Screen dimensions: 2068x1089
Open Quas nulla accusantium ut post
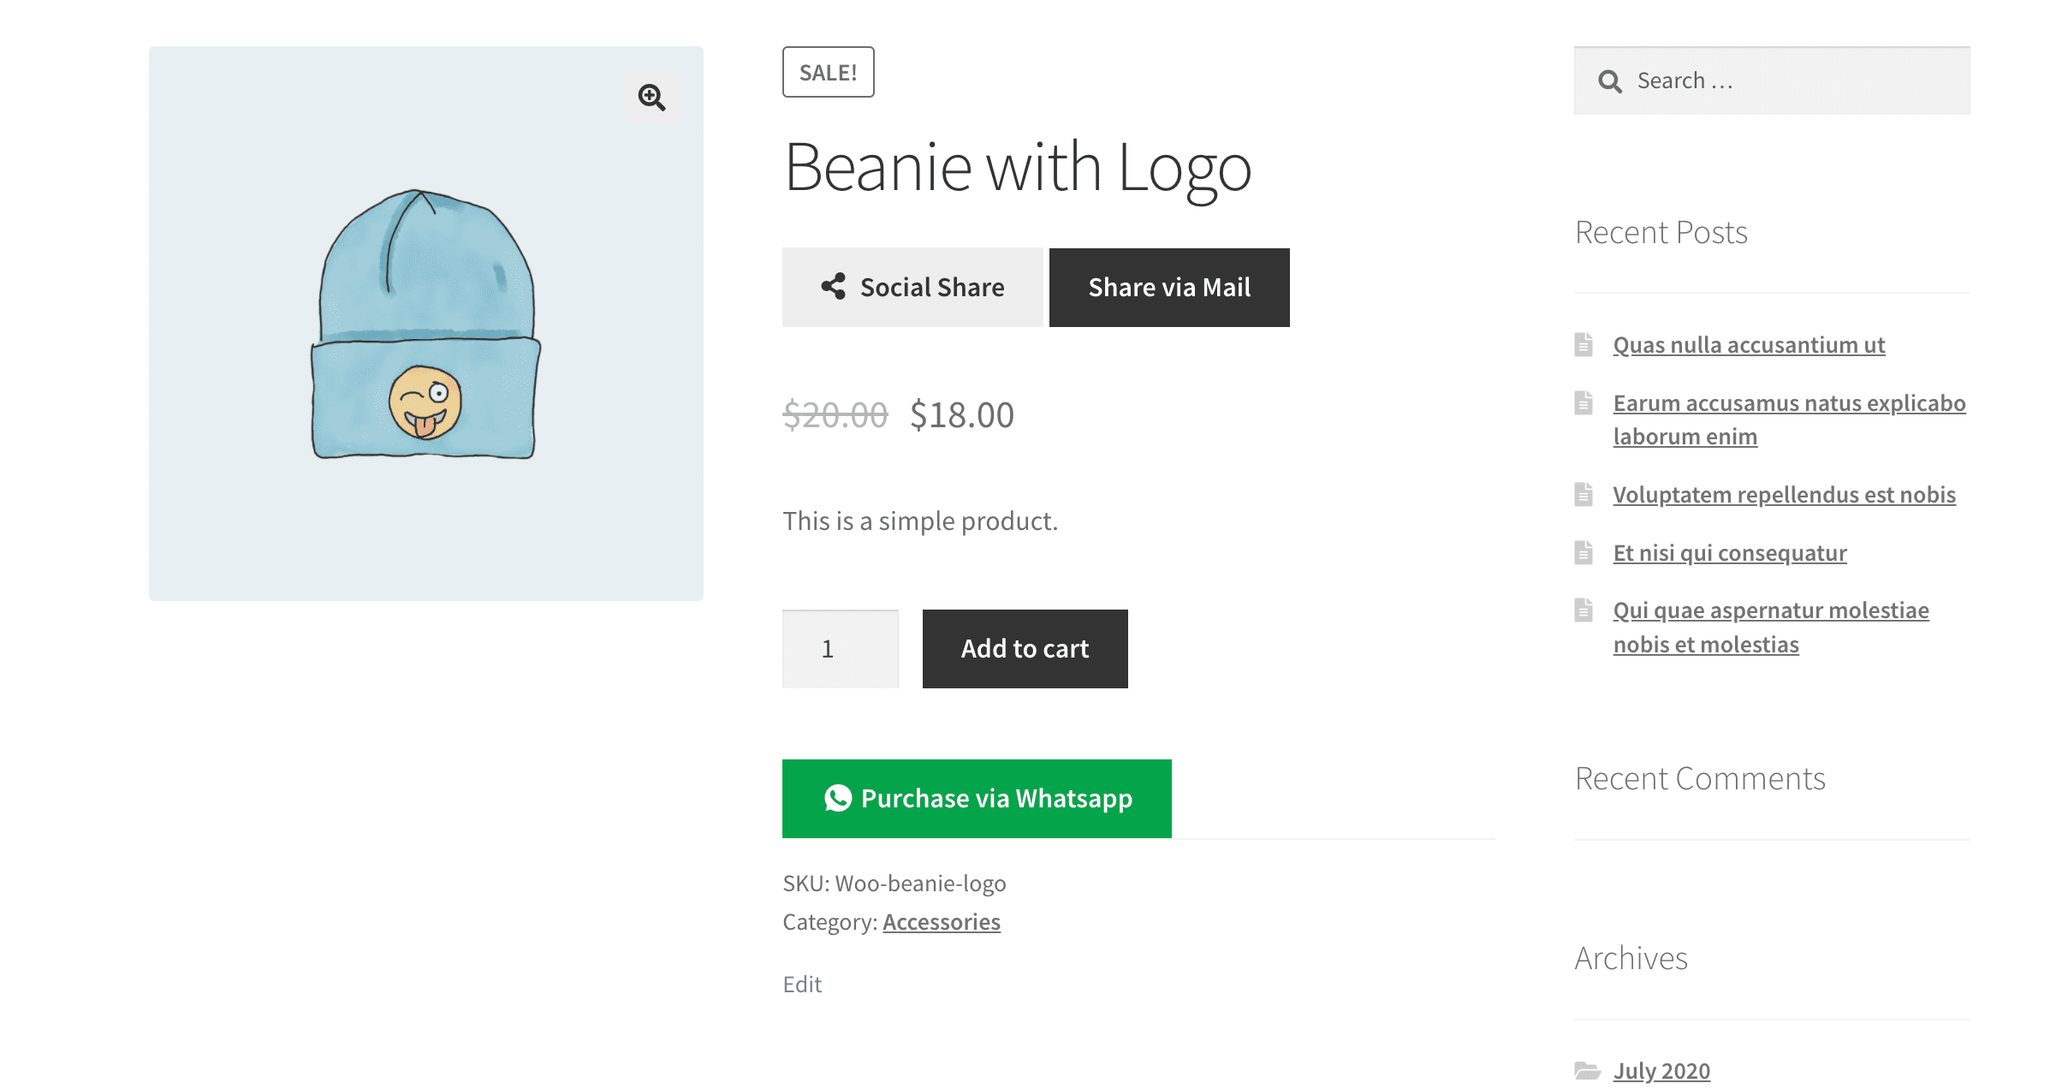[x=1748, y=343]
